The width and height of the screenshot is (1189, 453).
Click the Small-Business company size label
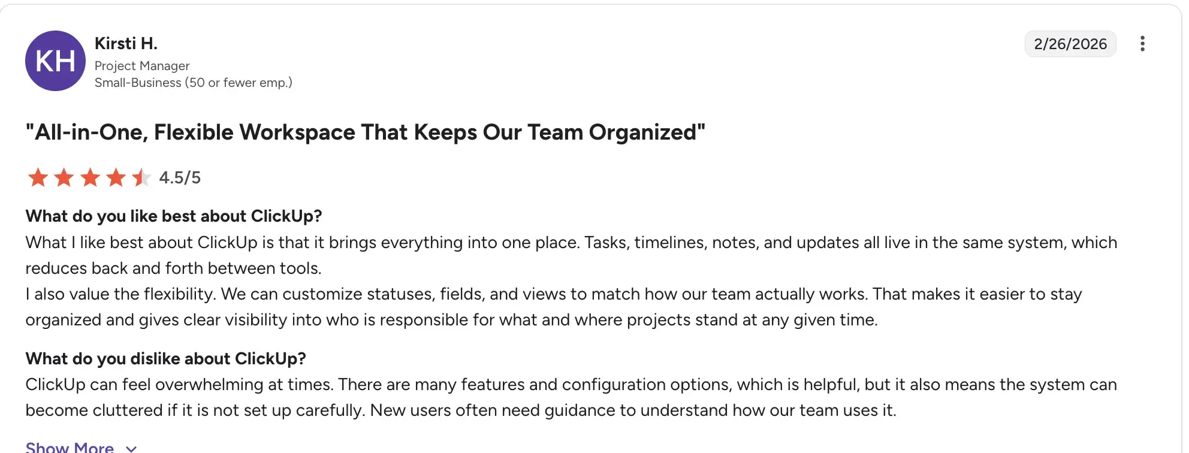pyautogui.click(x=194, y=82)
